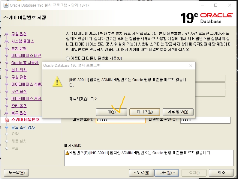The height and width of the screenshot is (179, 238).
Task: Go to 관리 옵션 step
Action: point(19,106)
